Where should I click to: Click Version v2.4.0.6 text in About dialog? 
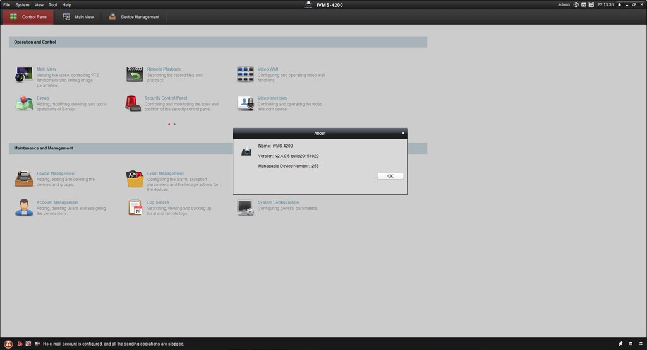coord(288,156)
